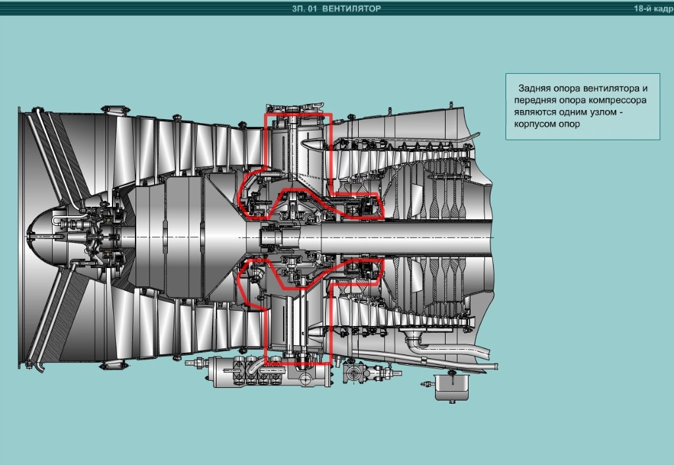Click the front fan bearing assembly behind spinner
The width and height of the screenshot is (674, 465).
tap(99, 234)
